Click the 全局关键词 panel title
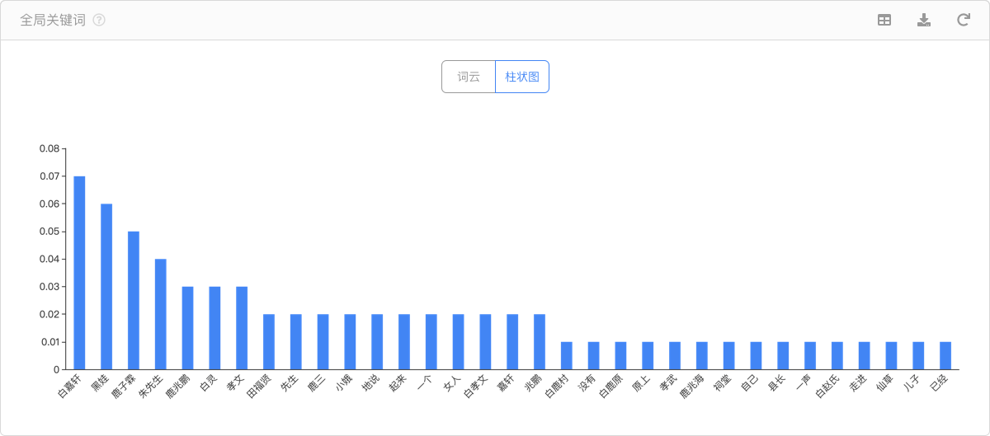Viewport: 990px width, 436px height. (53, 20)
